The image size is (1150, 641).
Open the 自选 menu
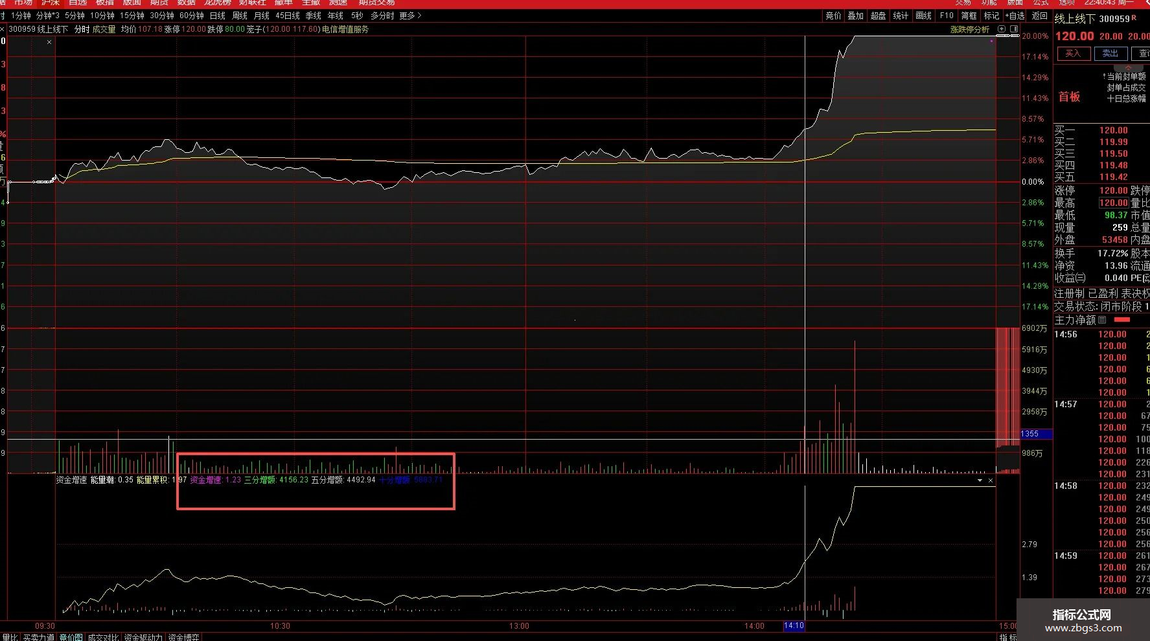pos(78,3)
